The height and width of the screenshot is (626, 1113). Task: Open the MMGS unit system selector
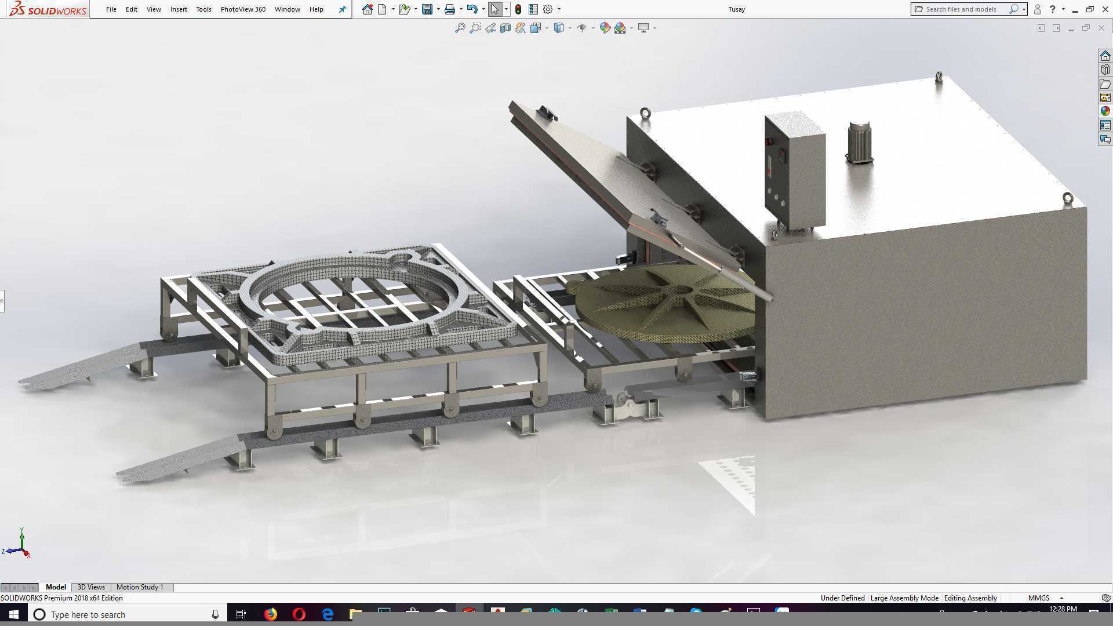[x=1039, y=598]
